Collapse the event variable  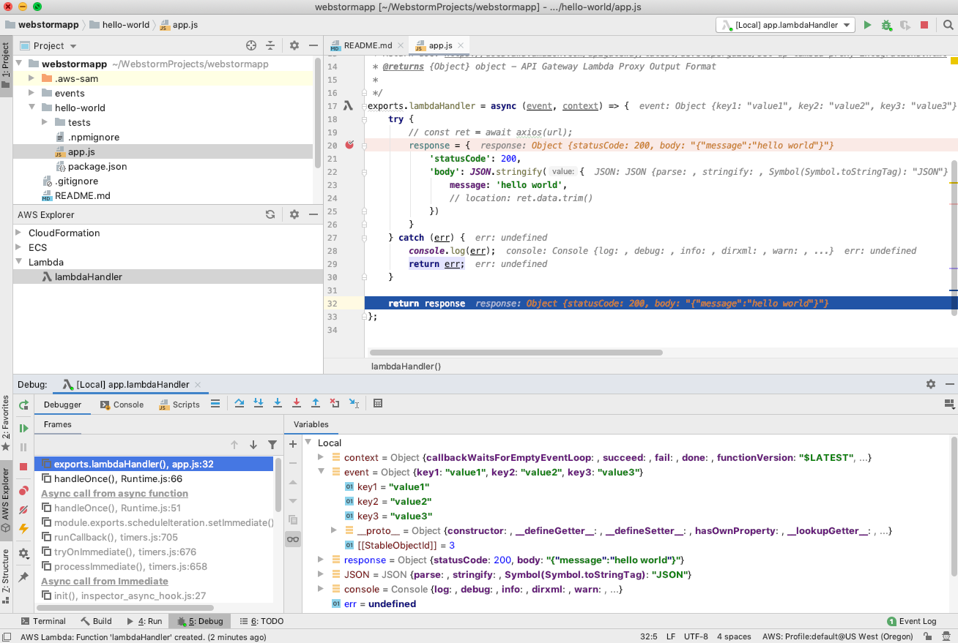[321, 472]
